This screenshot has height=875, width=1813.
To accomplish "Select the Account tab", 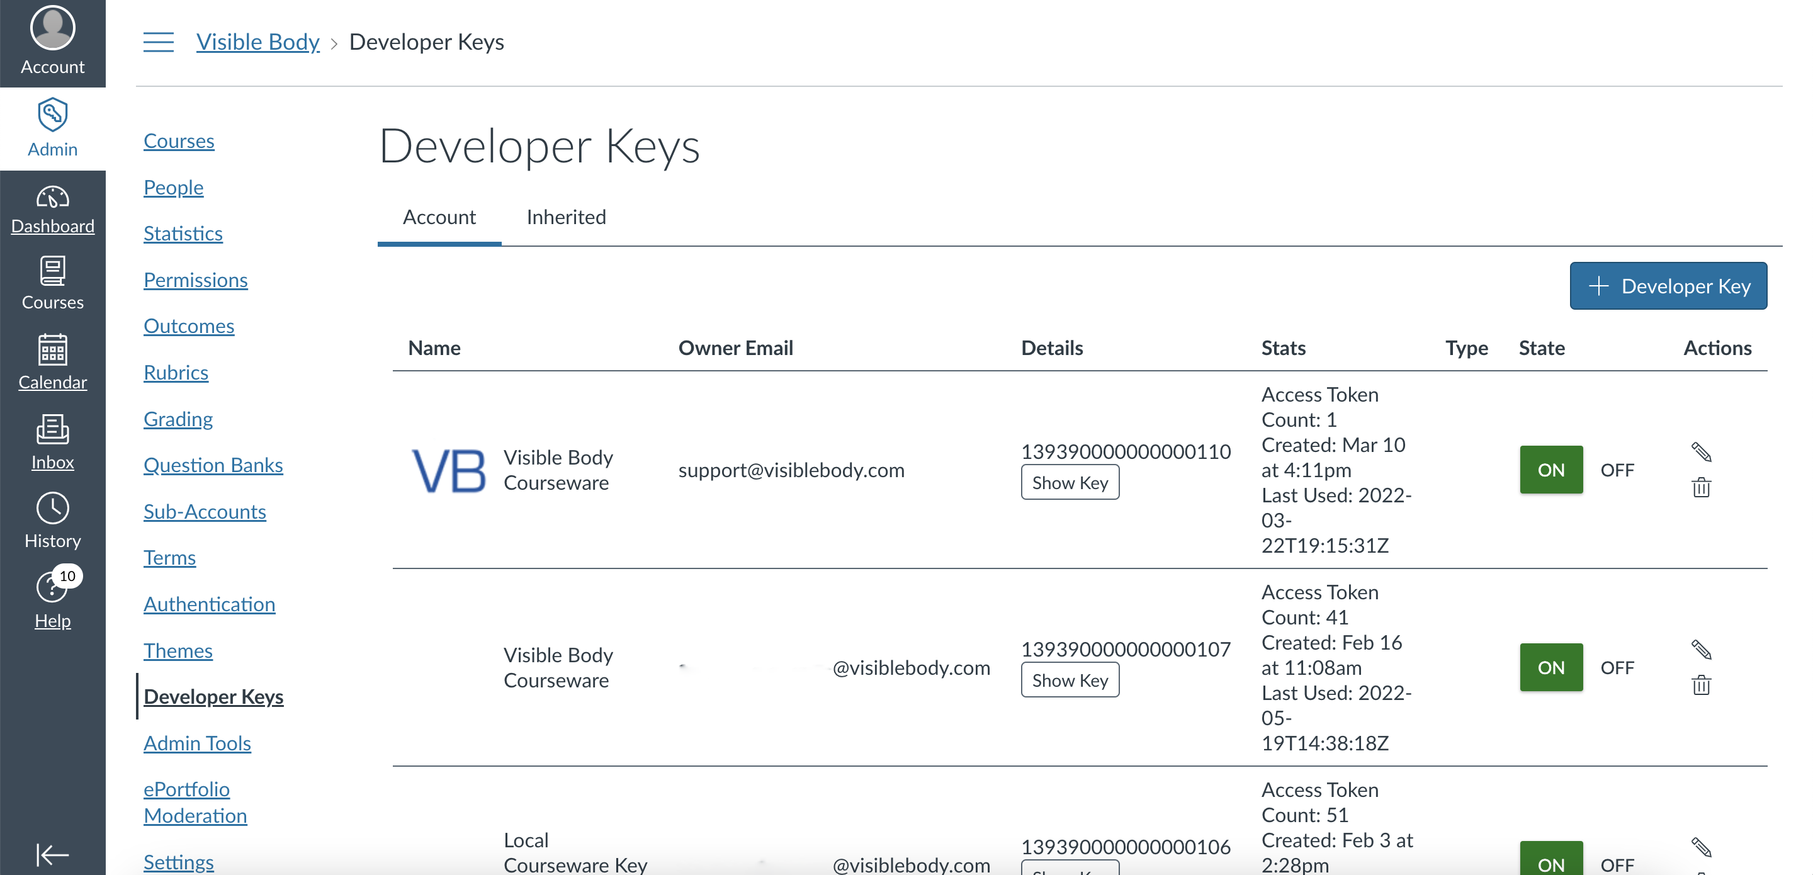I will click(x=439, y=218).
